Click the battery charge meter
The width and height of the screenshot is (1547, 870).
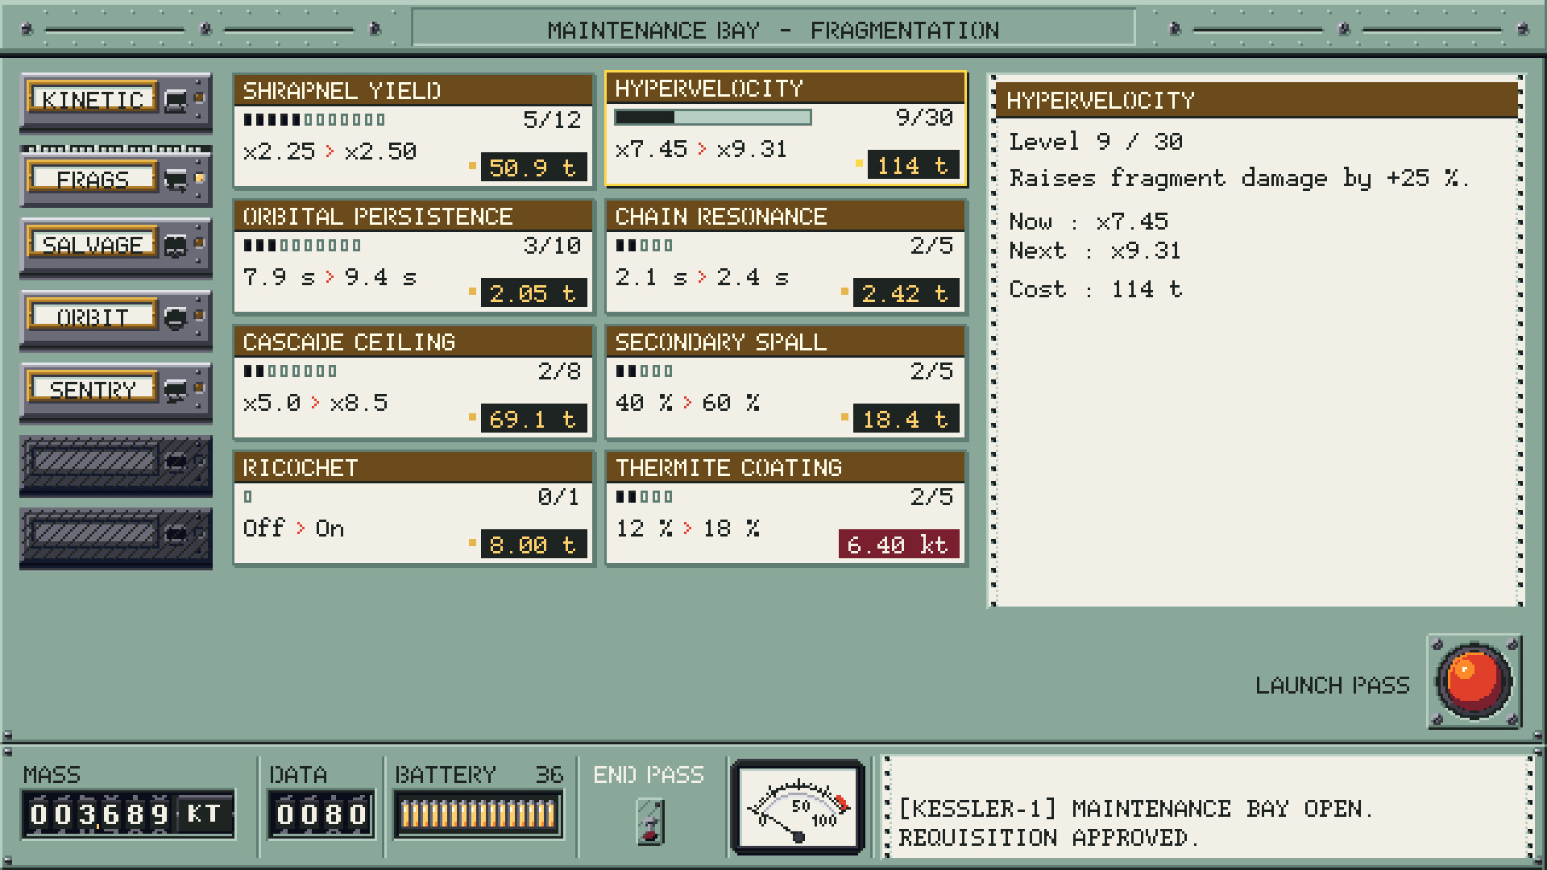[478, 814]
